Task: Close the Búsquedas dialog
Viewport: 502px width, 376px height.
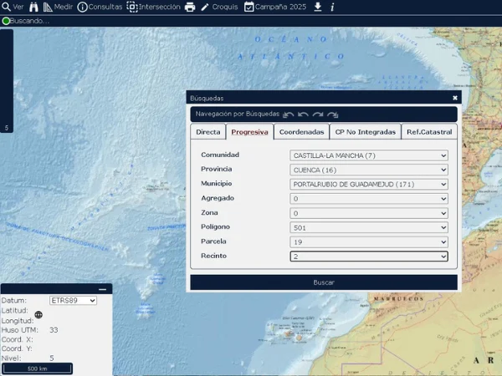Action: [x=455, y=98]
